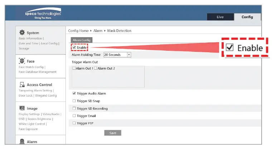Uncheck Trigger Audio Alarm
This screenshot has height=149, width=272.
[x=74, y=93]
